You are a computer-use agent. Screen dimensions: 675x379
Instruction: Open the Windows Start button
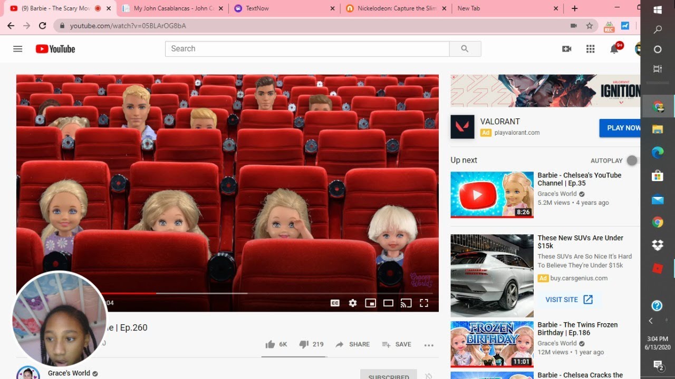(x=658, y=10)
